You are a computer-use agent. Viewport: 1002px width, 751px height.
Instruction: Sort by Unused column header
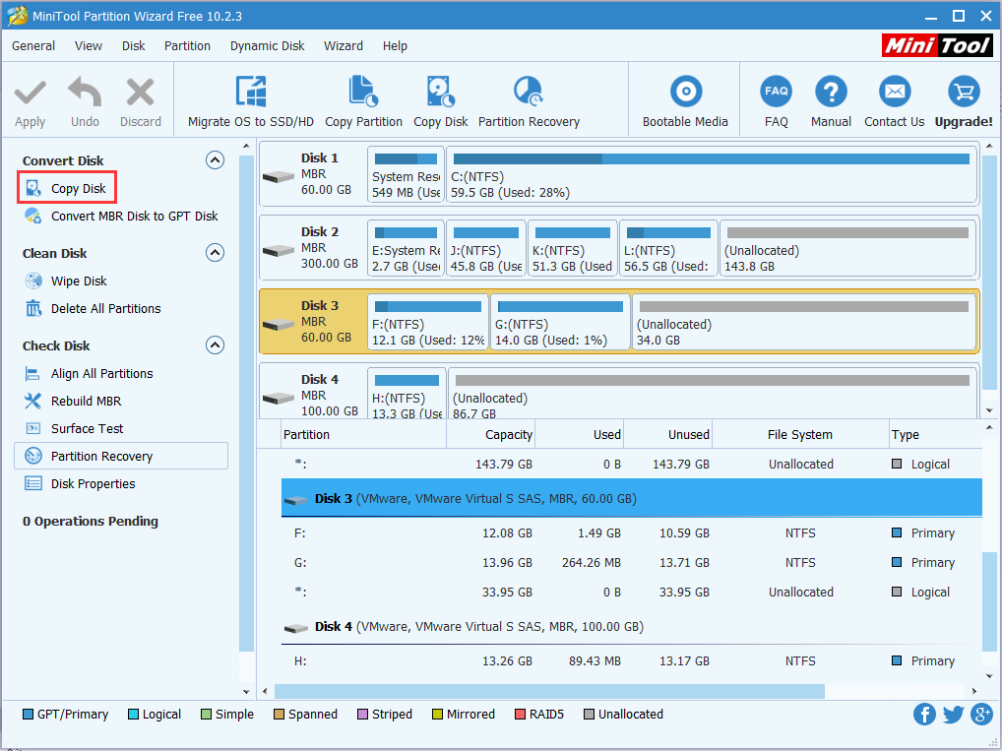pyautogui.click(x=667, y=435)
